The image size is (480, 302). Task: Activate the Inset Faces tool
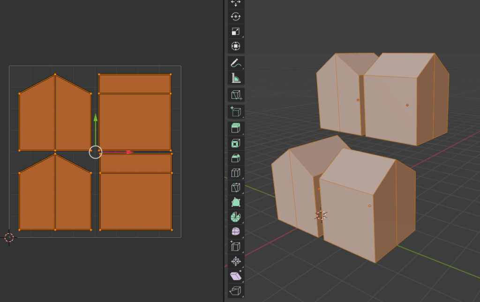tap(236, 143)
